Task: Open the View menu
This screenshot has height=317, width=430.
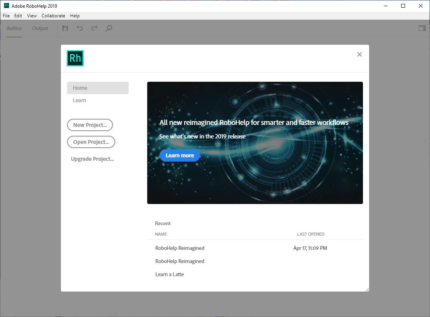Action: 32,16
